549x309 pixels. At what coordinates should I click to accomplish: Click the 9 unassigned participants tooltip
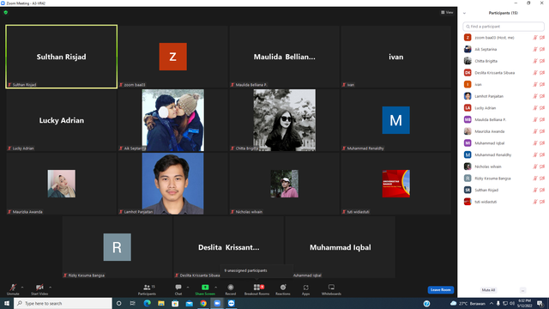click(x=256, y=270)
